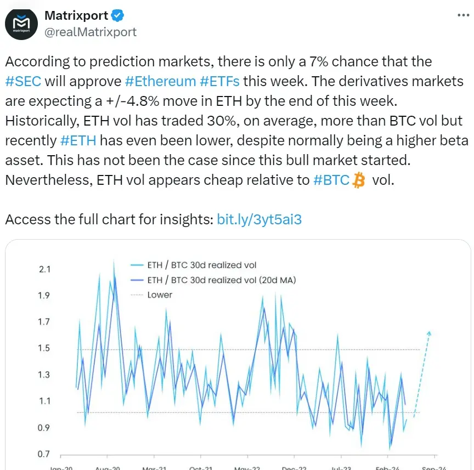The width and height of the screenshot is (474, 470).
Task: Select the #ETFs hashtag
Action: click(219, 81)
